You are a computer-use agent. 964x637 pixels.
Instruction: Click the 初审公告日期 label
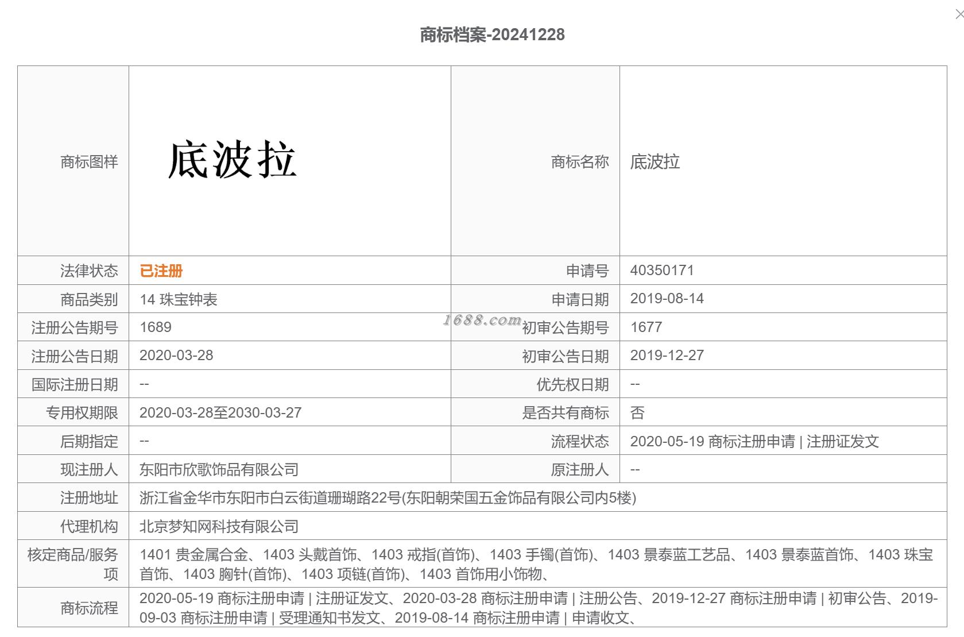pos(566,356)
